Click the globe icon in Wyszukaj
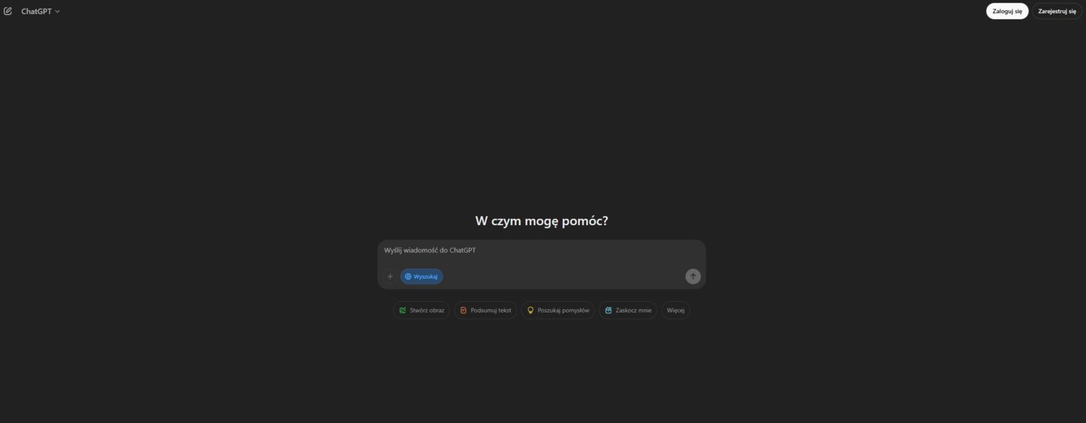Viewport: 1086px width, 423px height. pos(408,277)
